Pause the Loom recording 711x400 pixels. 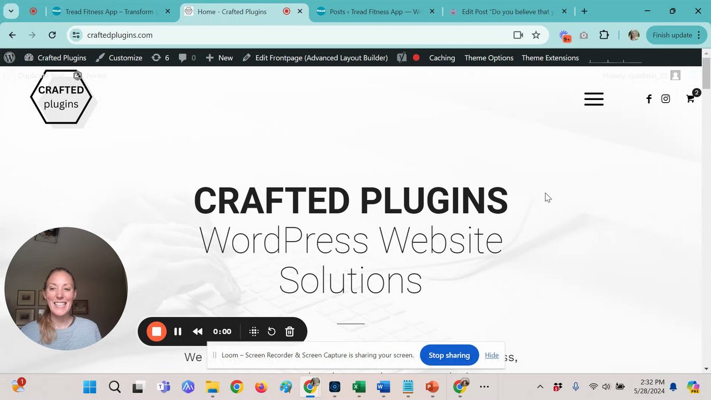178,332
